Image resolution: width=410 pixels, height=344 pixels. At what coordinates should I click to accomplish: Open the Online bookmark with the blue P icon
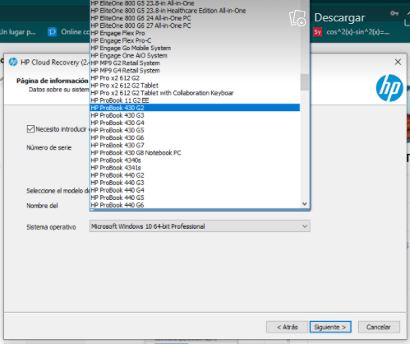pos(69,32)
